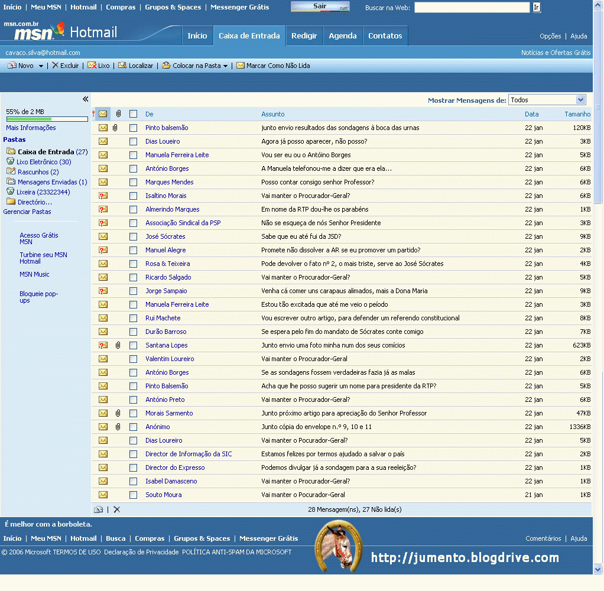Expand the Novo dropdown arrow
The height and width of the screenshot is (591, 604).
pyautogui.click(x=41, y=66)
